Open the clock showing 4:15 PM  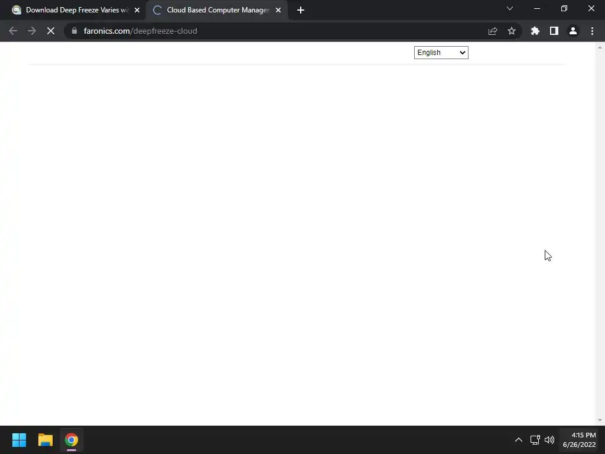coord(579,440)
